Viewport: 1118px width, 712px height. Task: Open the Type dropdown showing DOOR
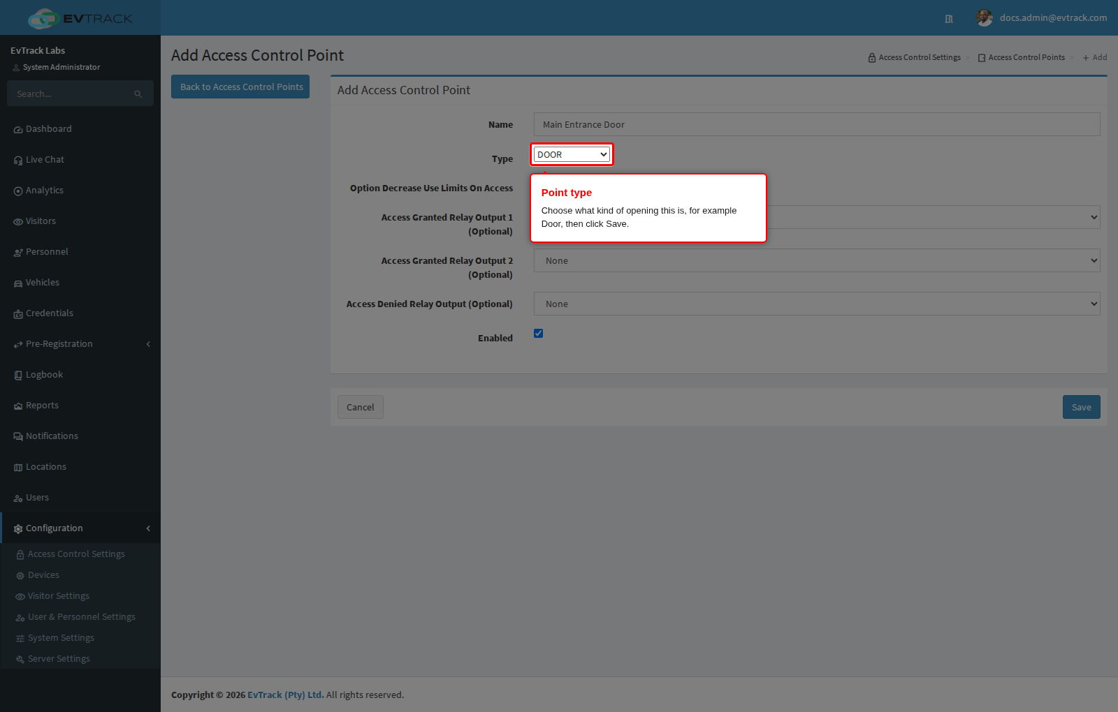click(x=572, y=154)
